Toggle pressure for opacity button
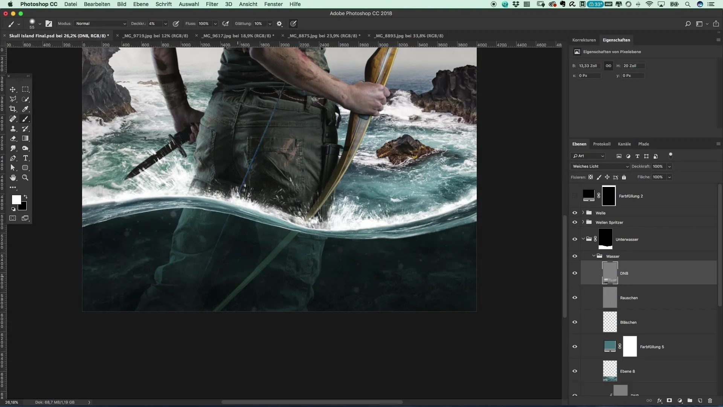This screenshot has width=723, height=407. [x=175, y=23]
